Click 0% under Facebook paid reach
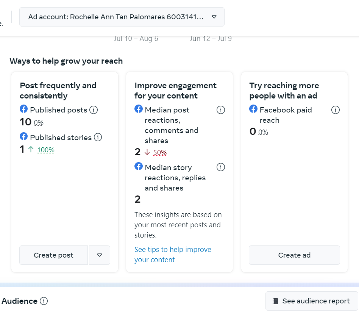This screenshot has width=359, height=311. coord(263,132)
